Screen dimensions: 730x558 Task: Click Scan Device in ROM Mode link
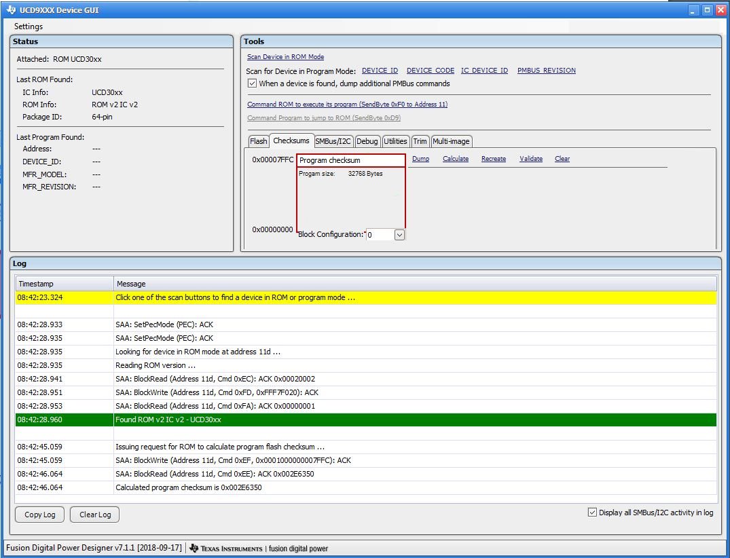point(285,57)
